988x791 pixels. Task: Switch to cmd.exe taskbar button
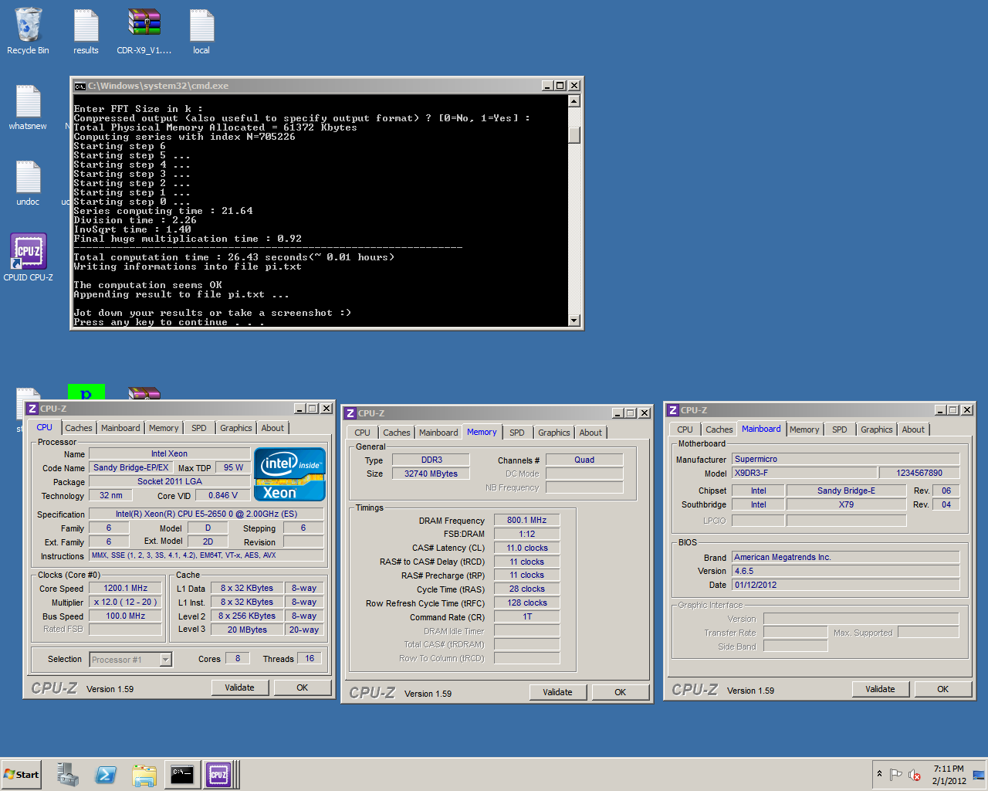tap(182, 774)
